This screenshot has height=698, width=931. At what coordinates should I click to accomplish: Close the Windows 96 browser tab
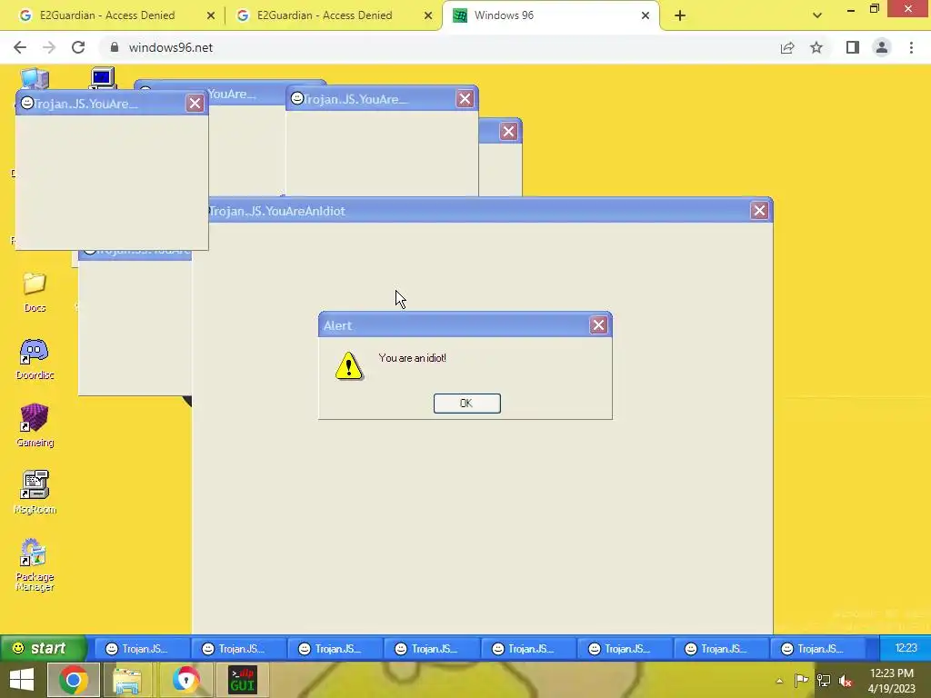646,15
